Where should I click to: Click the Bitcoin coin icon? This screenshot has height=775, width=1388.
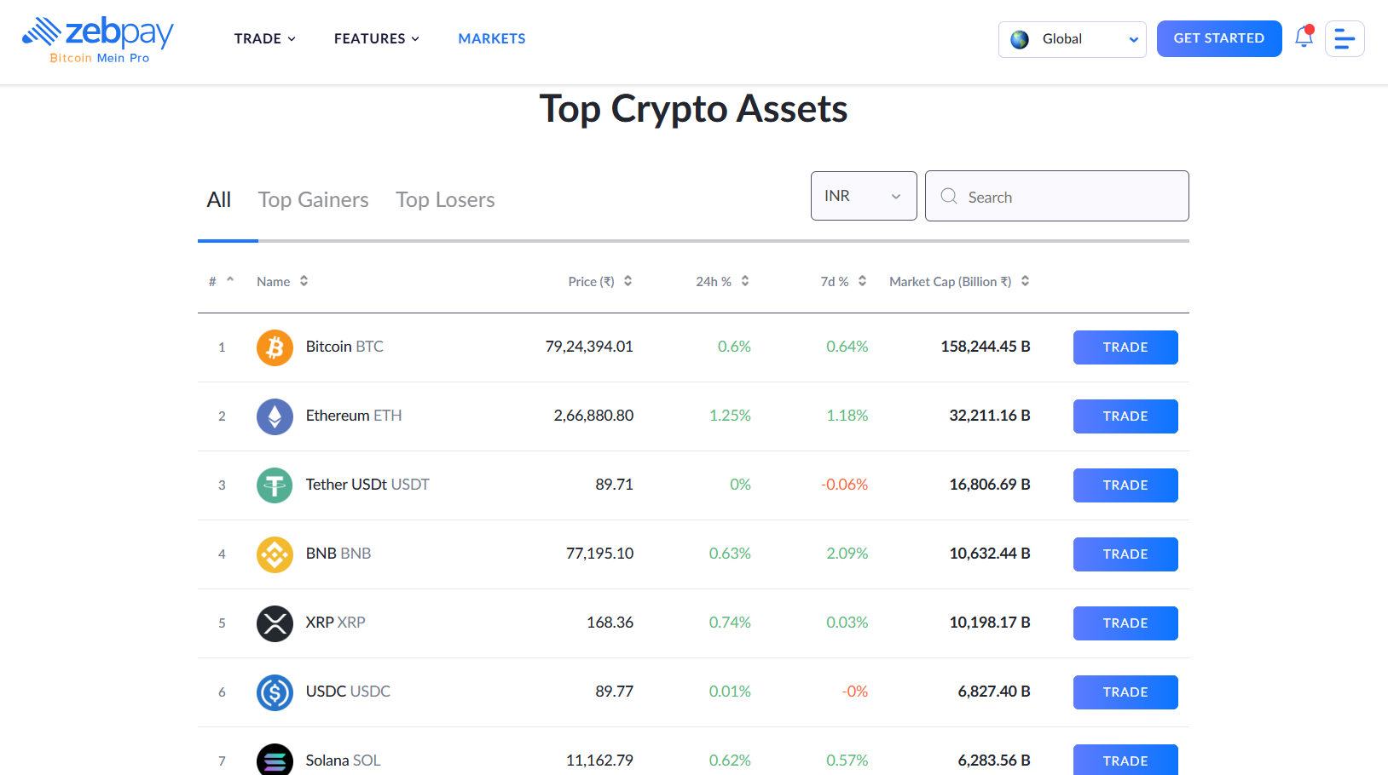275,347
